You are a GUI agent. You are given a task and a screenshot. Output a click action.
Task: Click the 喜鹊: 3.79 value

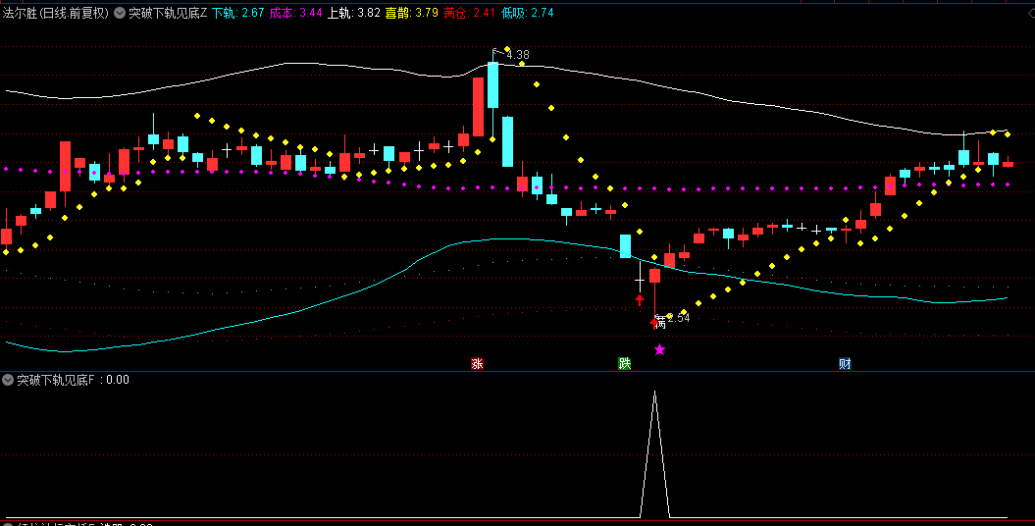click(412, 13)
